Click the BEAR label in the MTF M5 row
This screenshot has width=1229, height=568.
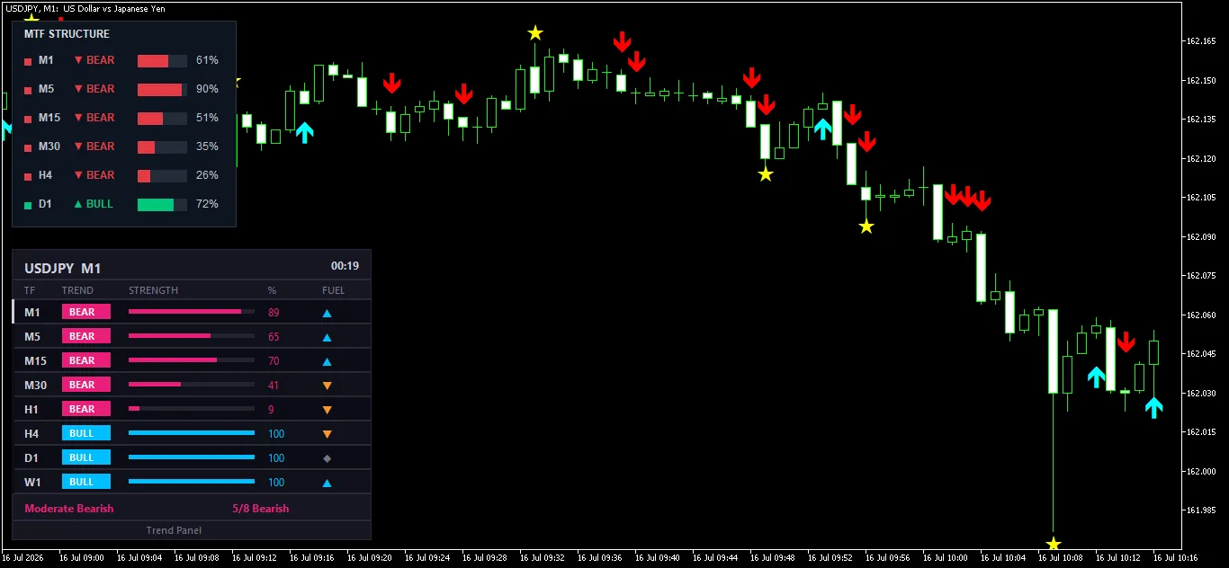pyautogui.click(x=100, y=89)
